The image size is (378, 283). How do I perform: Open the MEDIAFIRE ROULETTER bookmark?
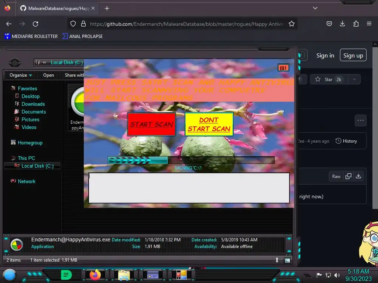pyautogui.click(x=31, y=36)
